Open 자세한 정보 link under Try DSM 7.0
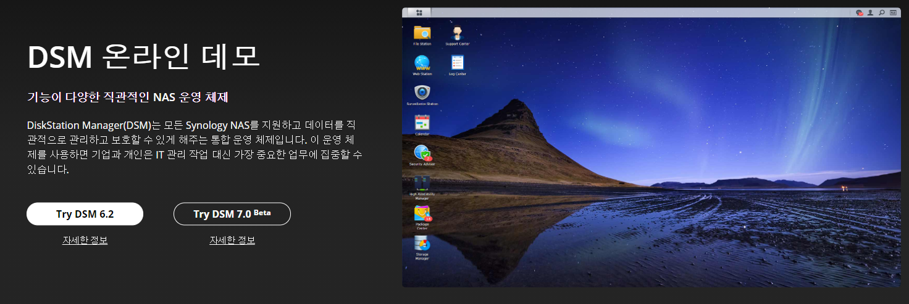Image resolution: width=909 pixels, height=304 pixels. pyautogui.click(x=232, y=240)
